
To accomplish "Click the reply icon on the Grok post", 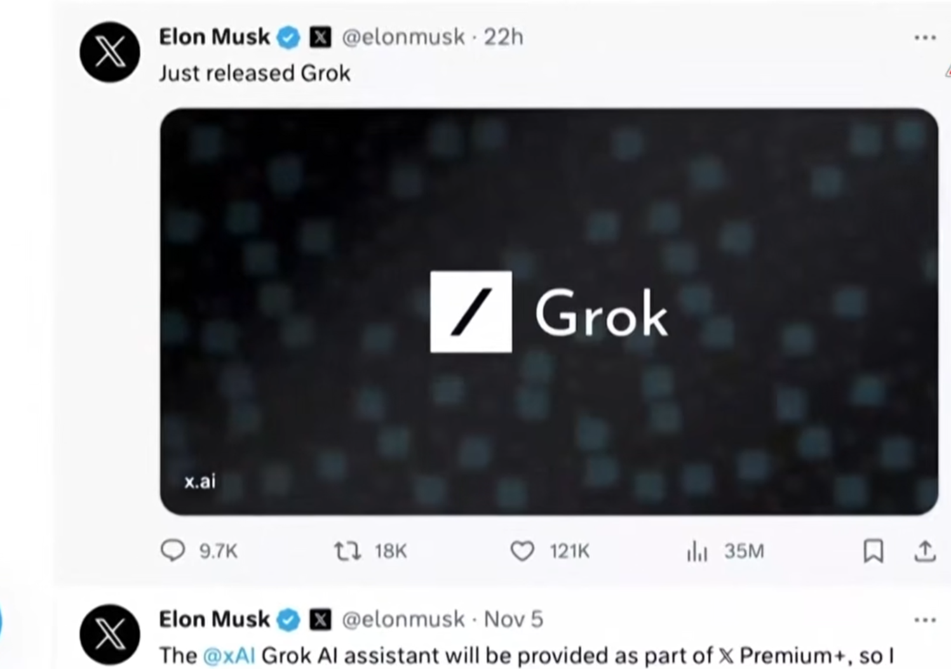I will [173, 550].
